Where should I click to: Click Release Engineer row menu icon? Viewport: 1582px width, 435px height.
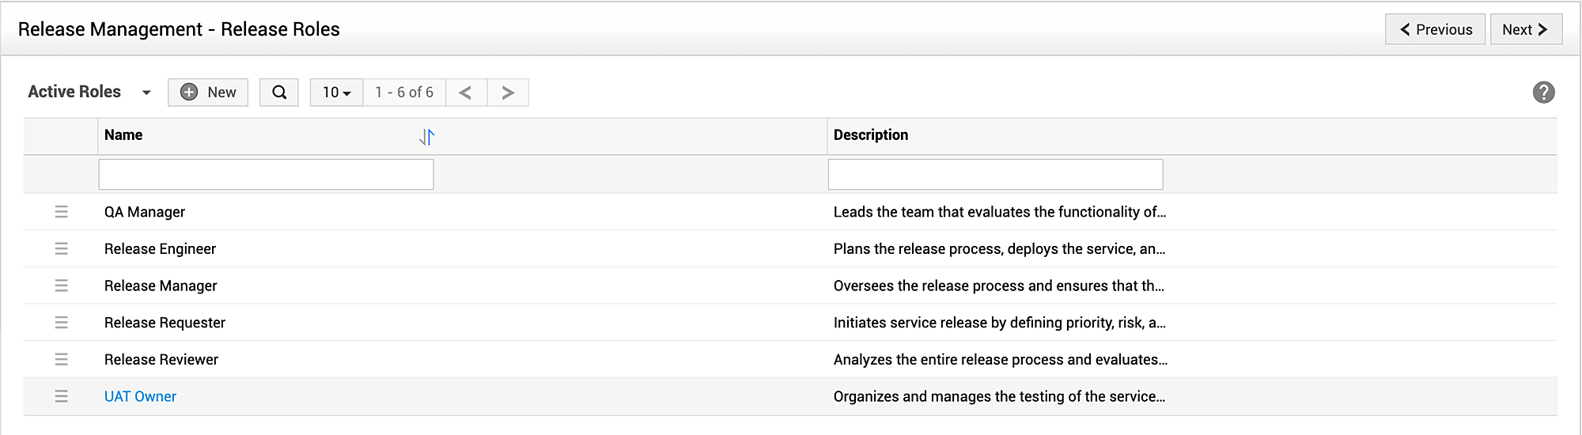(61, 249)
